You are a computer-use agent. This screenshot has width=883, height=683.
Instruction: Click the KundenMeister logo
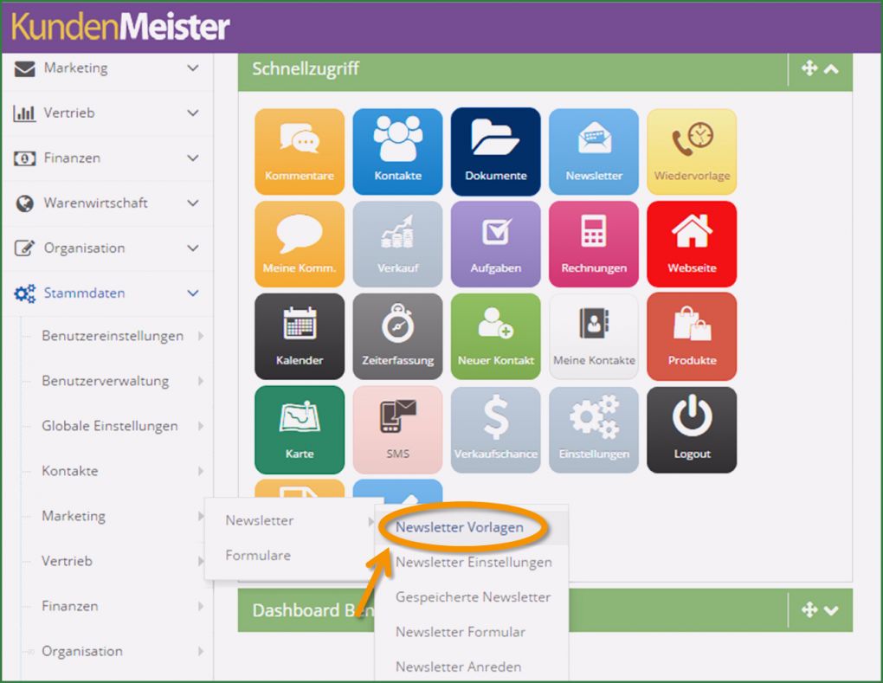121,27
